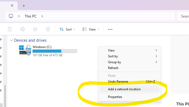Image resolution: width=189 pixels, height=107 pixels.
Task: Select This PC breadcrumb in address bar
Action: click(31, 16)
